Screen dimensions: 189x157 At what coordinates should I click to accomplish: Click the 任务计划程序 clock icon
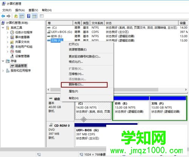pos(12,32)
